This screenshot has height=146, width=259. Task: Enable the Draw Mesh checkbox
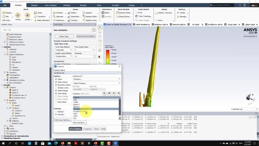point(56,102)
